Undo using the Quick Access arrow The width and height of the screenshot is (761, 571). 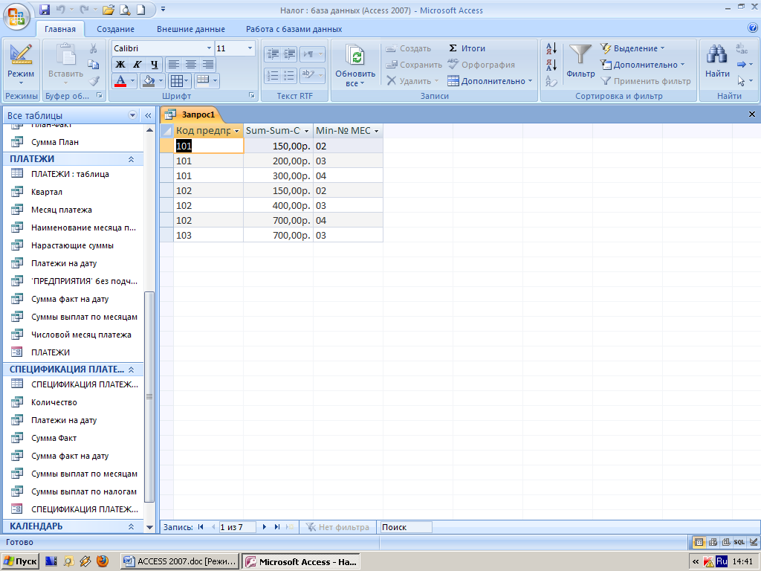pos(61,10)
